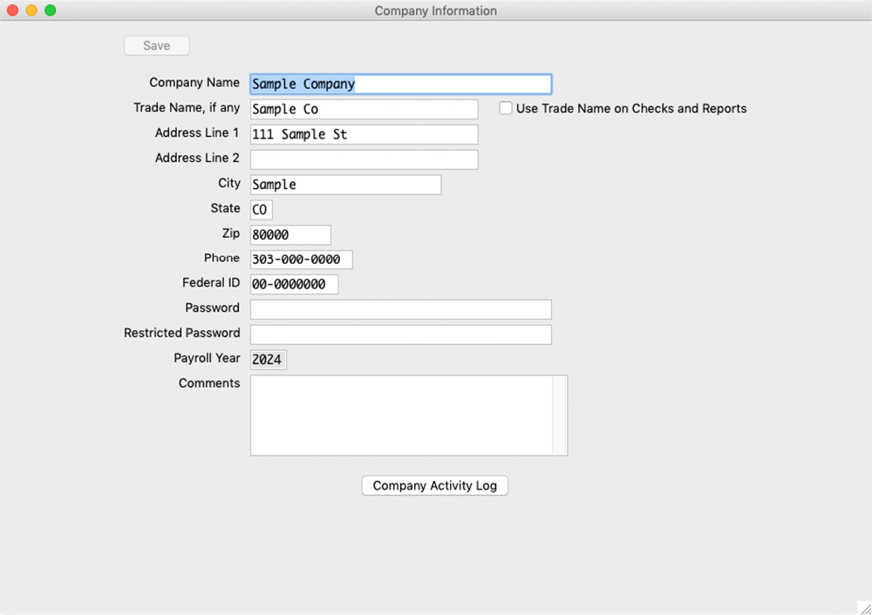Select the City field containing Sample
872x615 pixels.
345,184
